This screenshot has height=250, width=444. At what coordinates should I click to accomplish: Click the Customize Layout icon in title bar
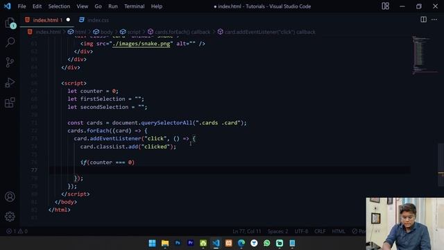click(x=385, y=6)
